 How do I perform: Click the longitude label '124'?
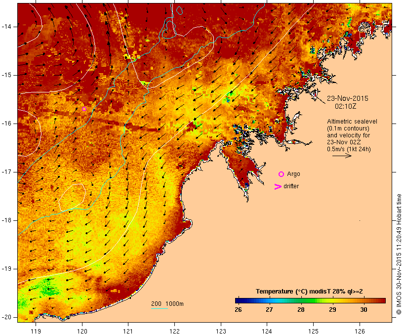[267, 331]
